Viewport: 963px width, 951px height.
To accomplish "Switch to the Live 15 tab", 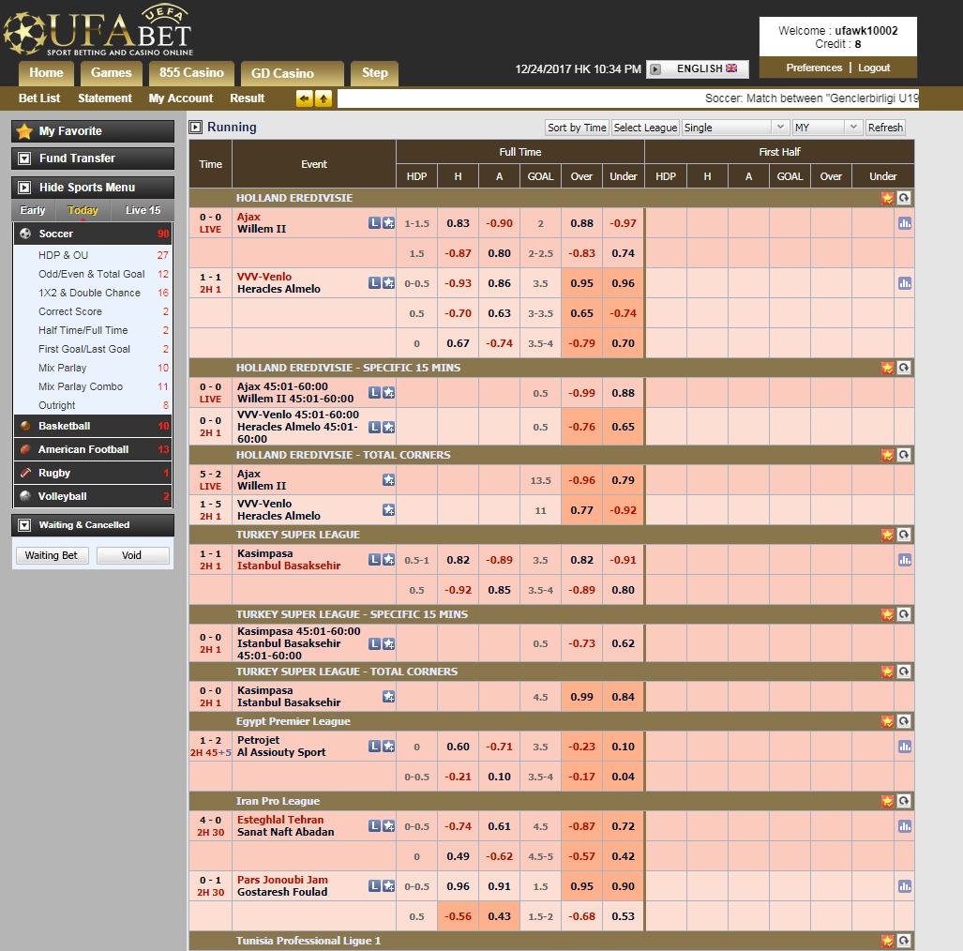I will (143, 210).
